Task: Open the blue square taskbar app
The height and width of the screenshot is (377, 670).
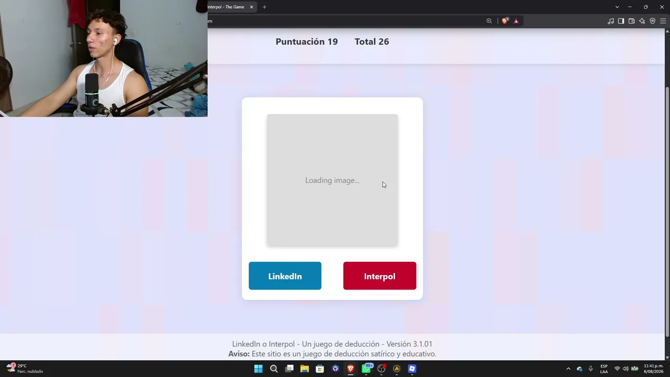Action: [412, 369]
